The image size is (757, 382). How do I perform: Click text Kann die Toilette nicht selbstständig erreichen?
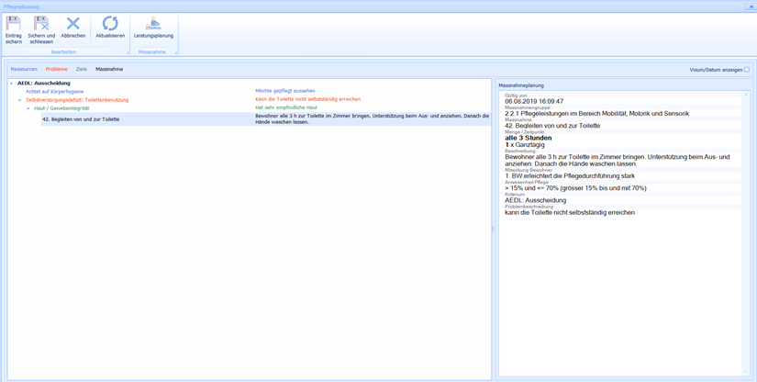click(x=307, y=99)
